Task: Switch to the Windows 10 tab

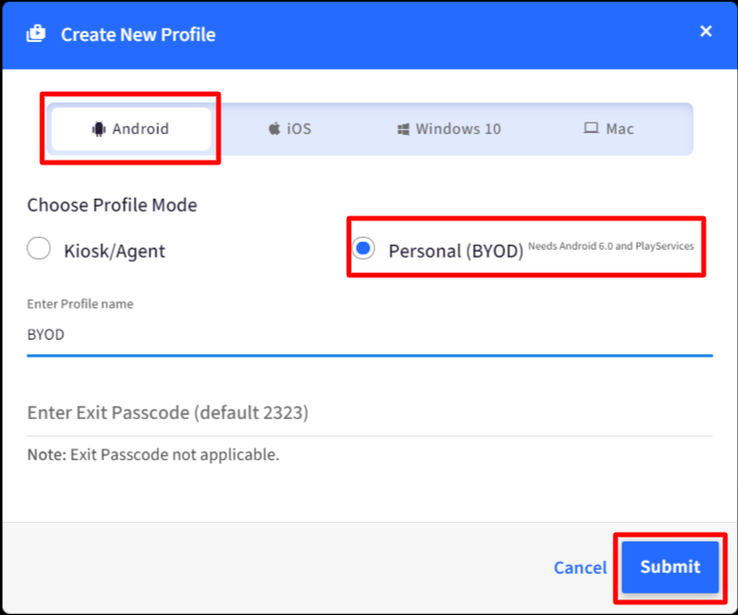Action: coord(449,129)
